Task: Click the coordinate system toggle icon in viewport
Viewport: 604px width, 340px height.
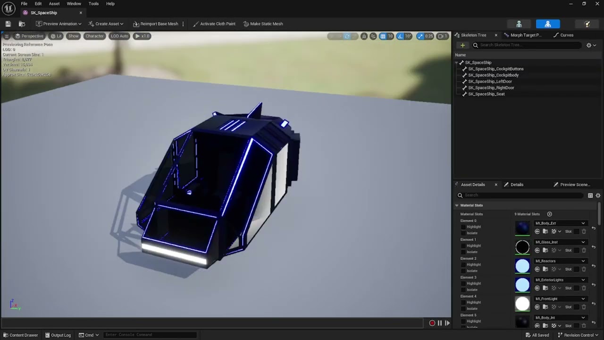Action: [364, 36]
